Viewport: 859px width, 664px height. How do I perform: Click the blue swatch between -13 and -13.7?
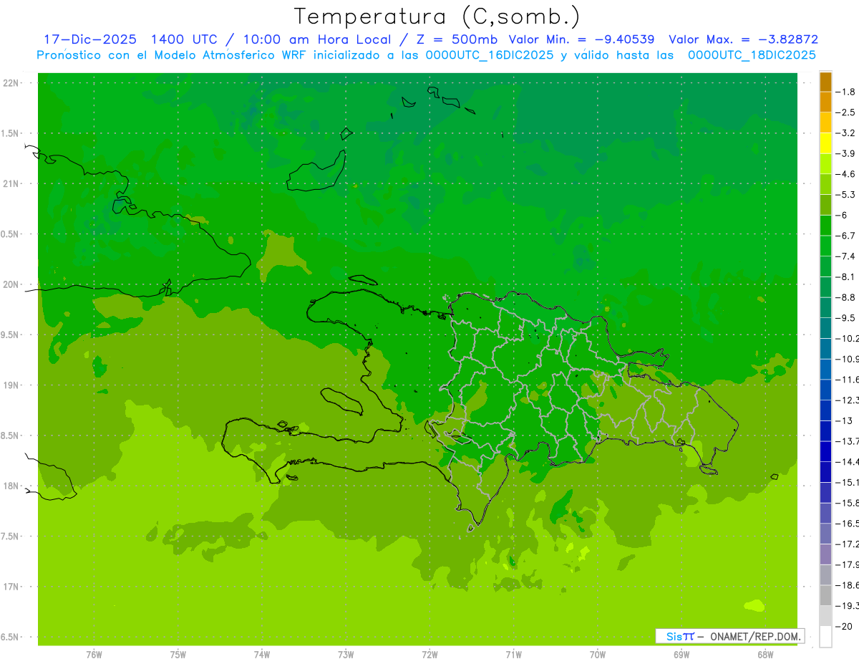click(x=825, y=431)
